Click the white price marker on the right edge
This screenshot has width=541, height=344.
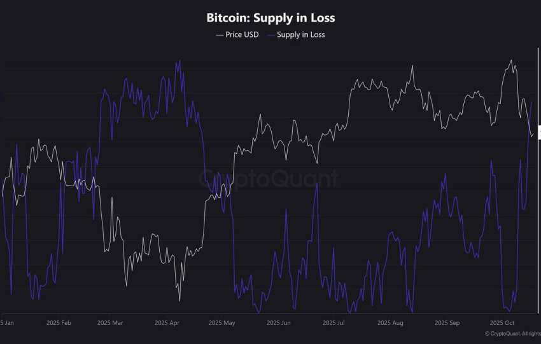tap(539, 133)
